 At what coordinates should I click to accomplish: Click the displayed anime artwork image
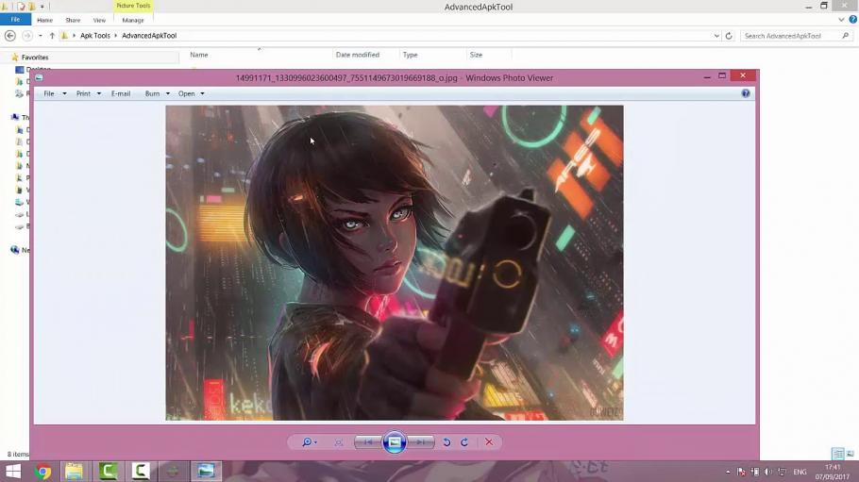click(395, 263)
